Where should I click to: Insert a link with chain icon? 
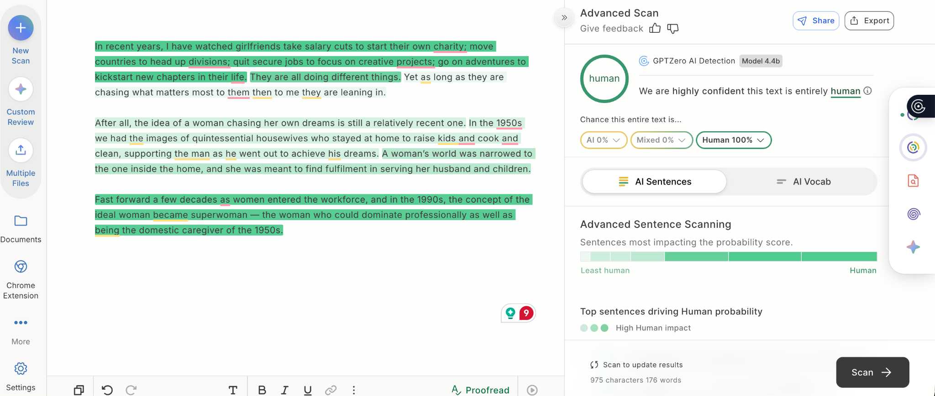coord(331,390)
